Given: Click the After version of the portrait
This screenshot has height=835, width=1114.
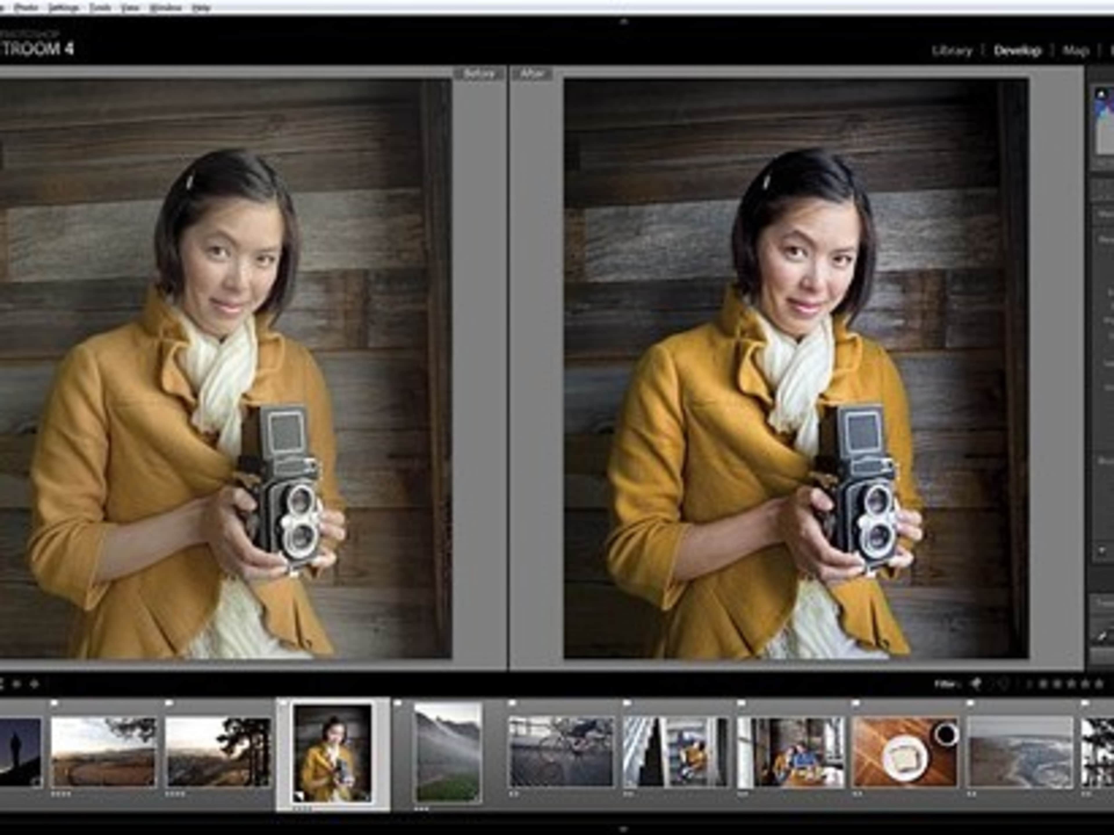Looking at the screenshot, I should coord(796,368).
